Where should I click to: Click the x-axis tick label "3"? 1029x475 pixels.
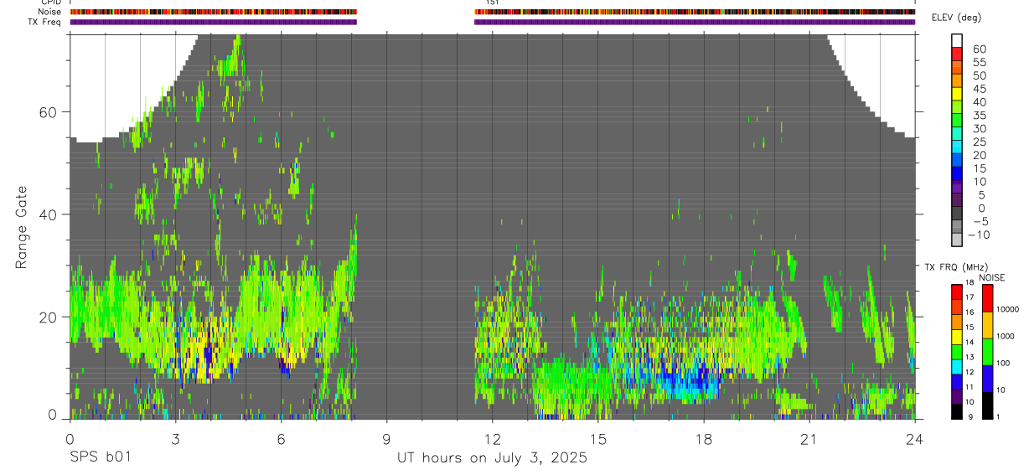[175, 438]
